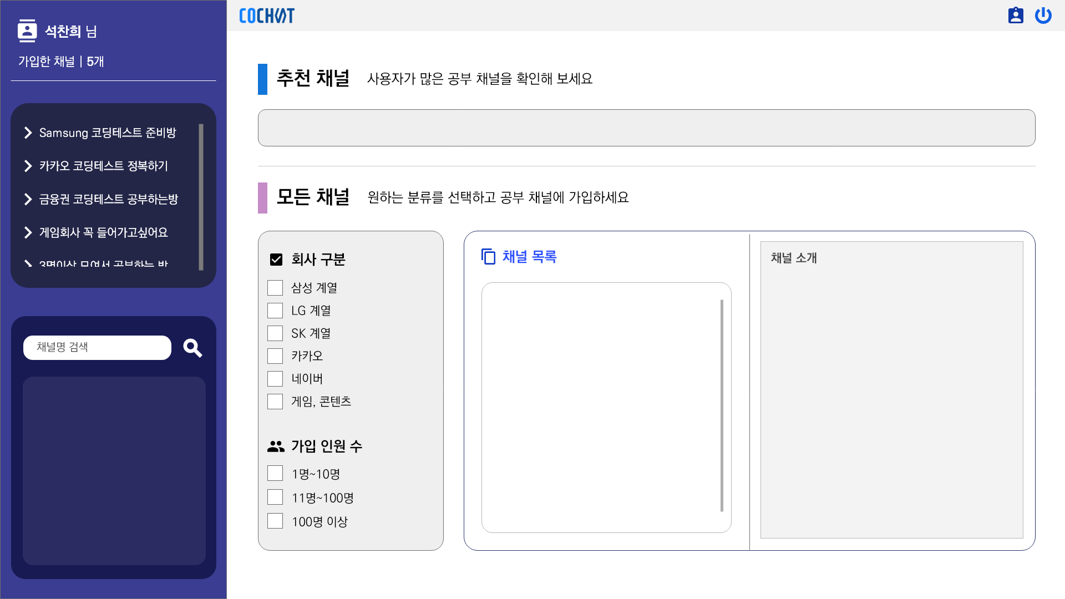
Task: Click the 채널 목록 heading link
Action: [x=529, y=257]
